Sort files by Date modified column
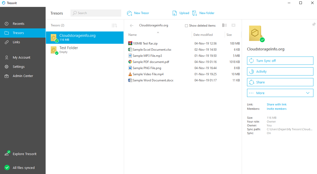Screen dimensions: 317x174 click(203, 35)
